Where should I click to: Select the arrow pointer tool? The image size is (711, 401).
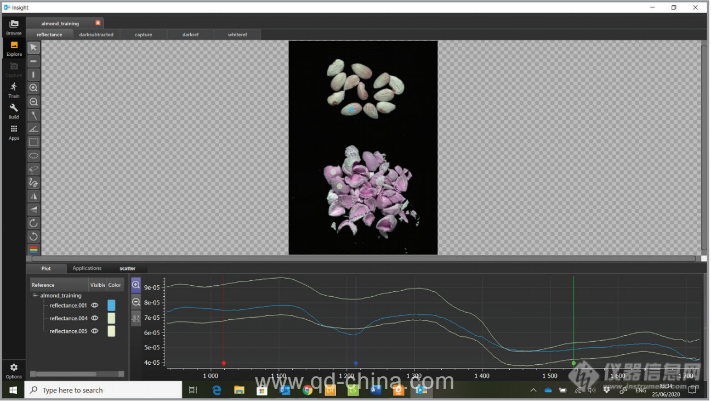pos(33,47)
